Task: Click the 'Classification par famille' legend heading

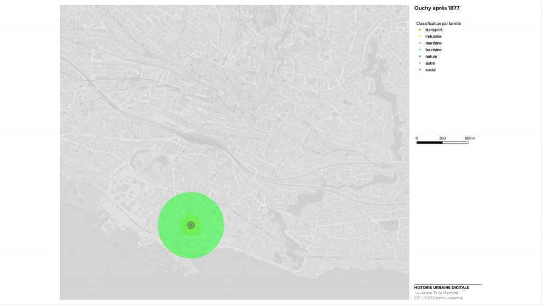Action: click(x=438, y=24)
